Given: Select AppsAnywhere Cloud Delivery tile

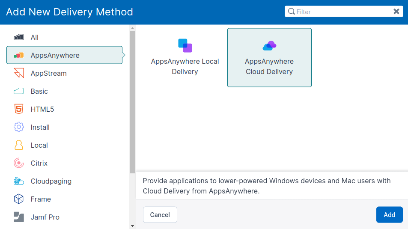Looking at the screenshot, I should click(269, 58).
